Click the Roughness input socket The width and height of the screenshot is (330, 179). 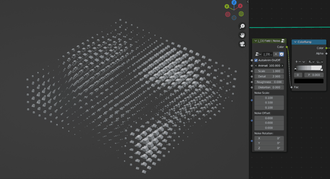click(x=252, y=82)
